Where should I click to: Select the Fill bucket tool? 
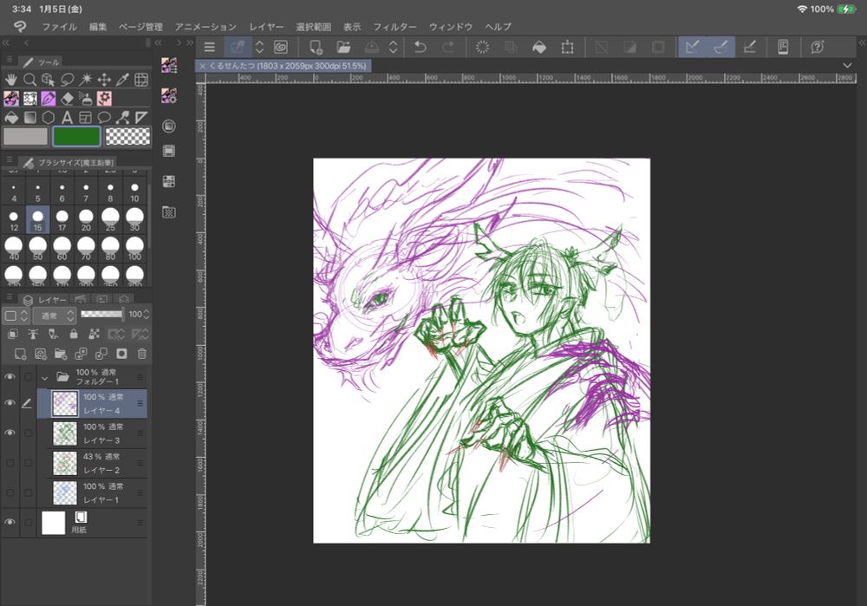[12, 118]
